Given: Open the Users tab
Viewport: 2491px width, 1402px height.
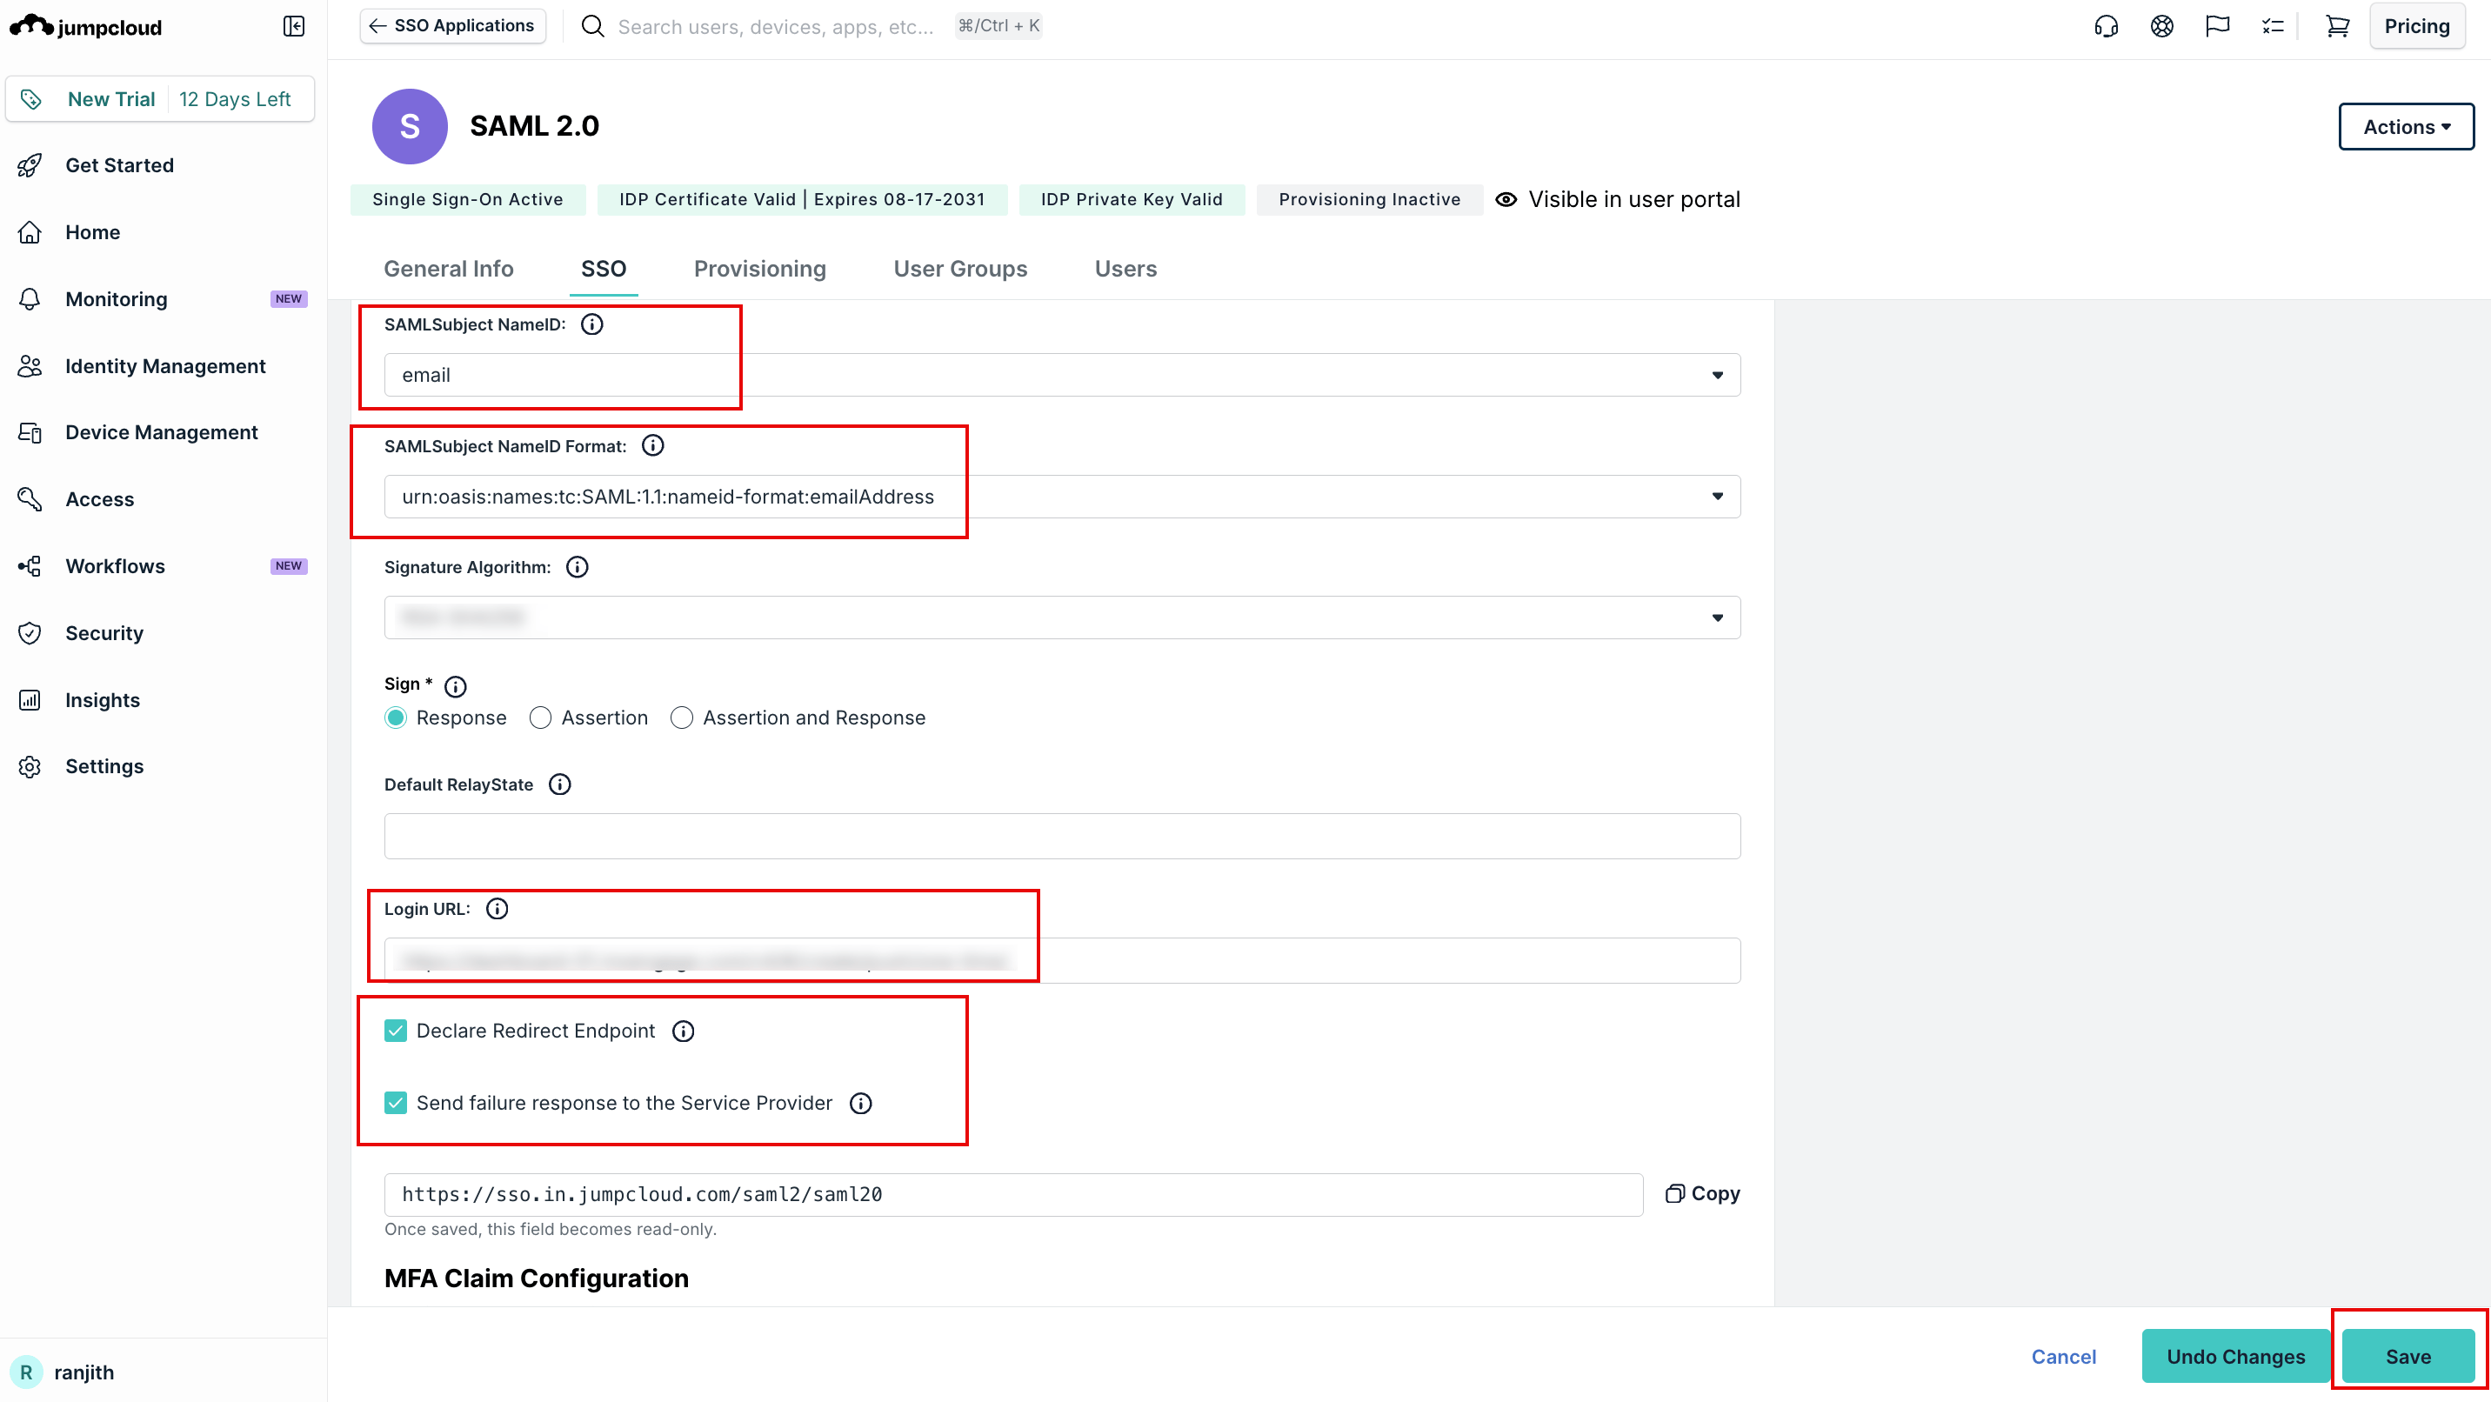Looking at the screenshot, I should pos(1125,269).
